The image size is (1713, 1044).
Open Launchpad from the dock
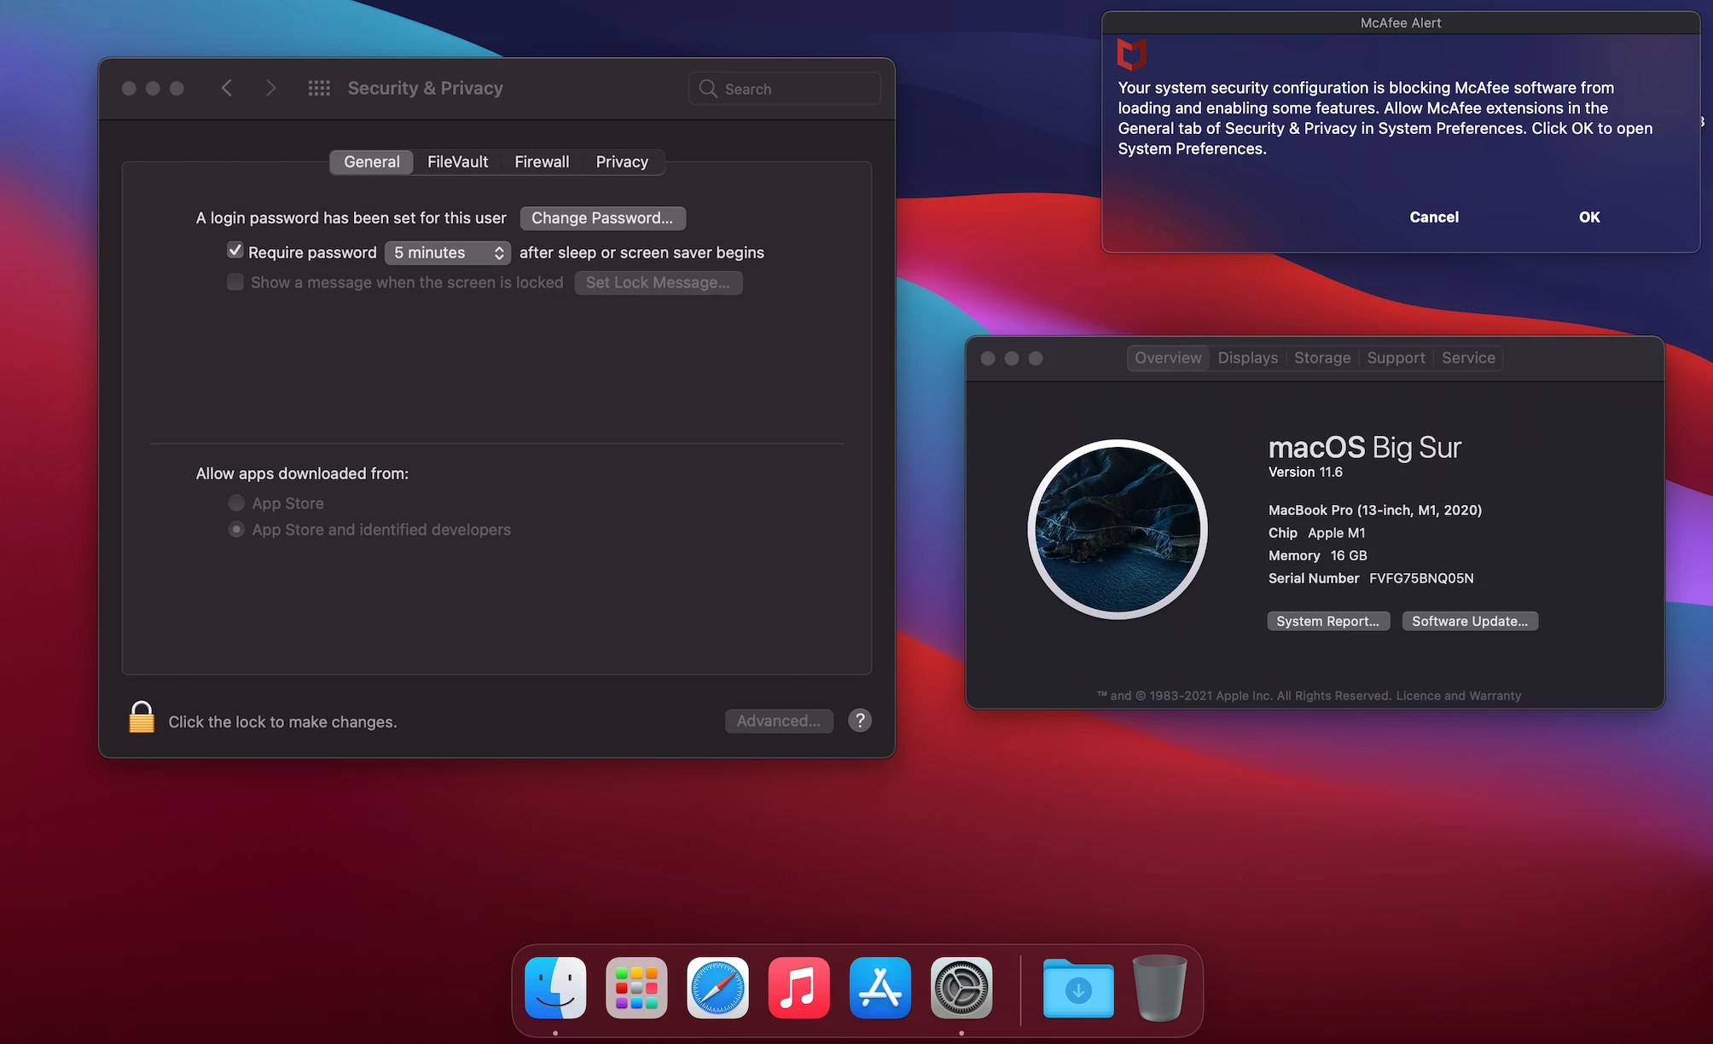tap(636, 988)
